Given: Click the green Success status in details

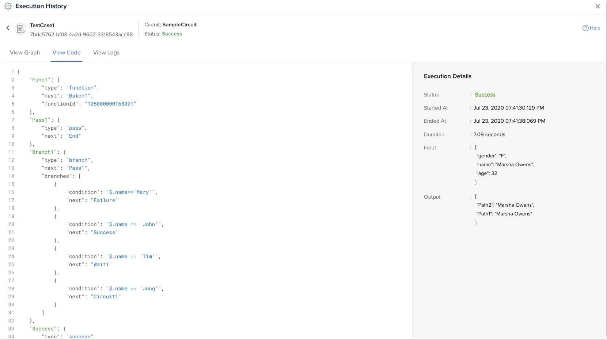Looking at the screenshot, I should (485, 95).
